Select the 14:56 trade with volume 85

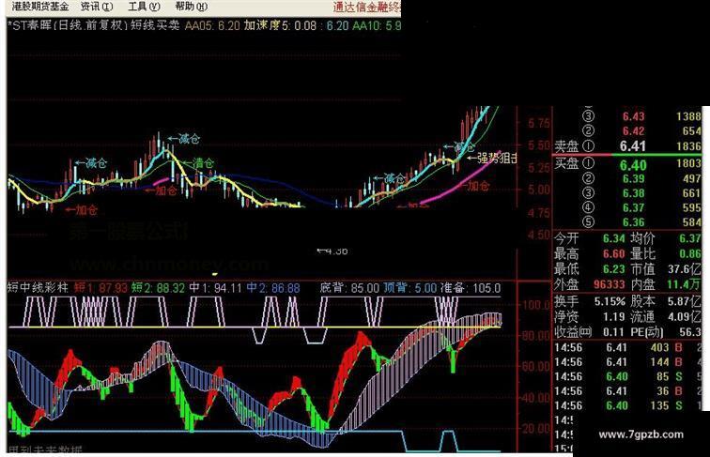(627, 376)
